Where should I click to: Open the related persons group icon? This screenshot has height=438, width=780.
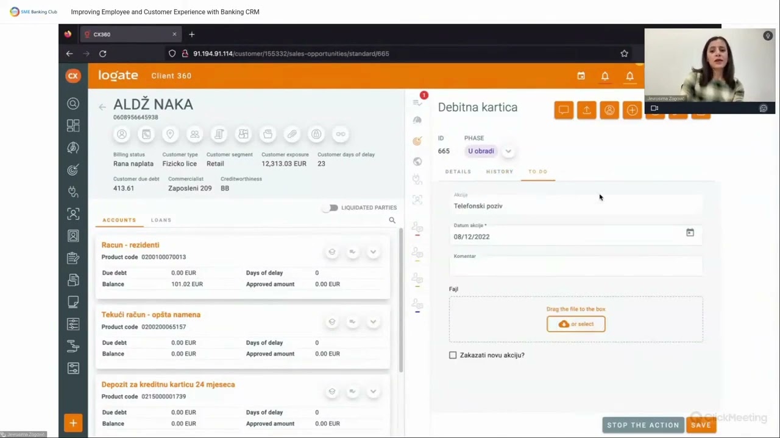click(194, 134)
